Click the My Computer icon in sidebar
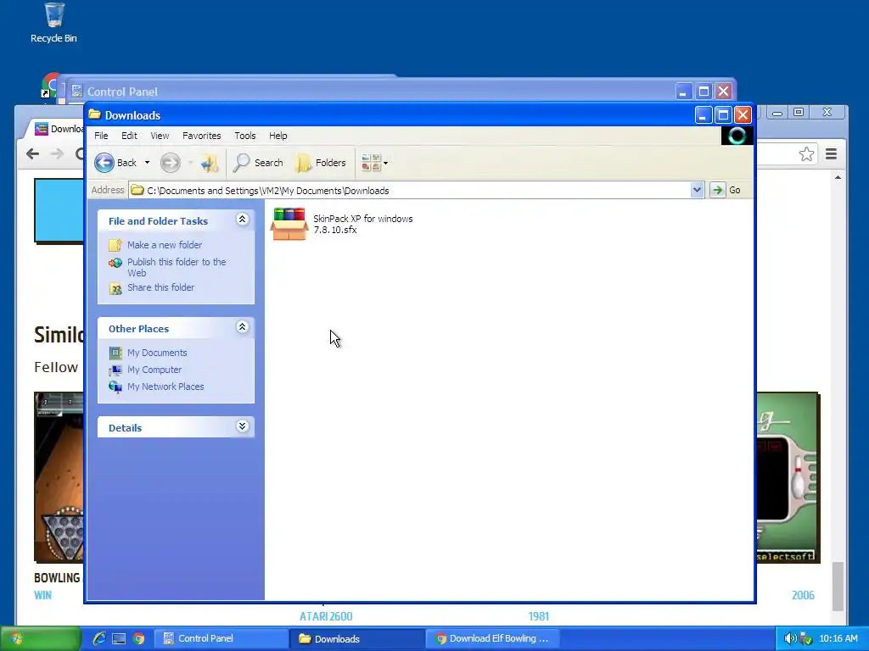Screen dimensions: 869x651 [115, 370]
